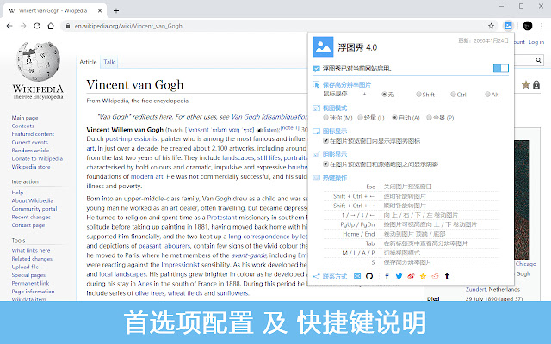This screenshot has height=344, width=551.
Task: Open Main page in sidebar
Action: tap(25, 118)
